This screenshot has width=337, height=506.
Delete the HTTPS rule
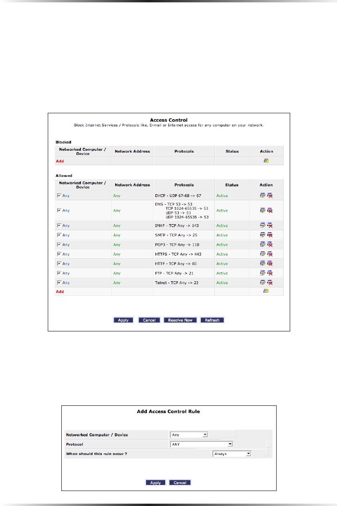(270, 254)
